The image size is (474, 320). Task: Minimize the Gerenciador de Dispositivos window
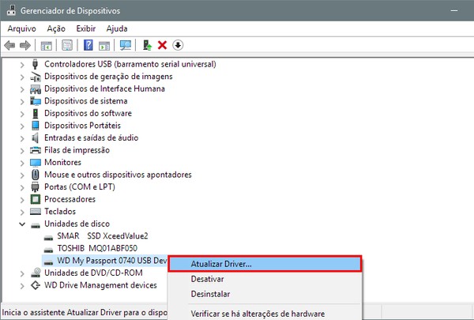tap(454, 11)
